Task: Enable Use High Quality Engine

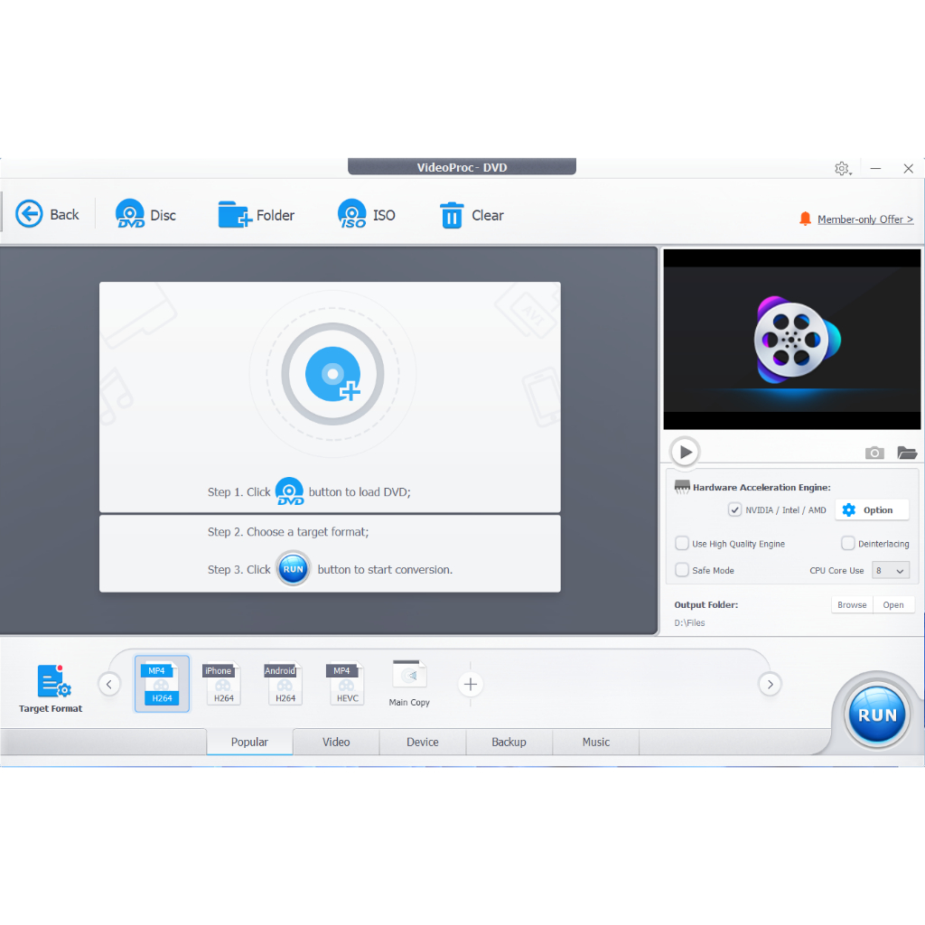Action: coord(682,544)
